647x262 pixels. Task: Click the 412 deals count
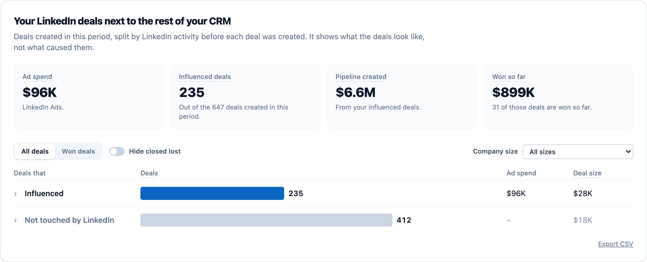tap(404, 220)
